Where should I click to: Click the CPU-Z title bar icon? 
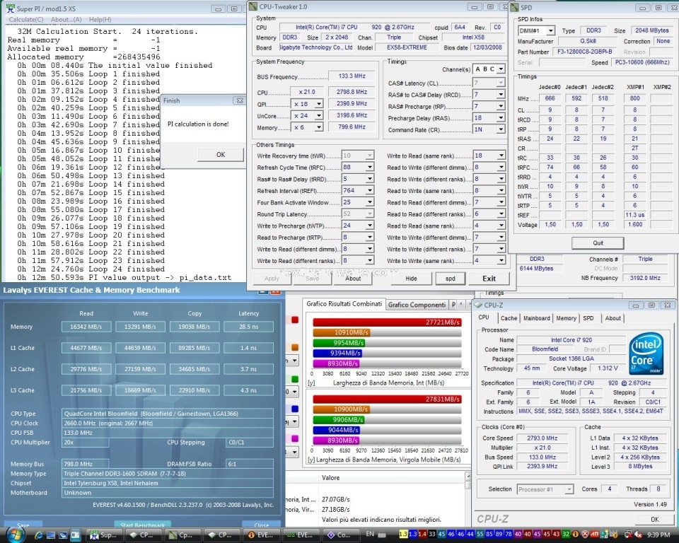pos(478,305)
